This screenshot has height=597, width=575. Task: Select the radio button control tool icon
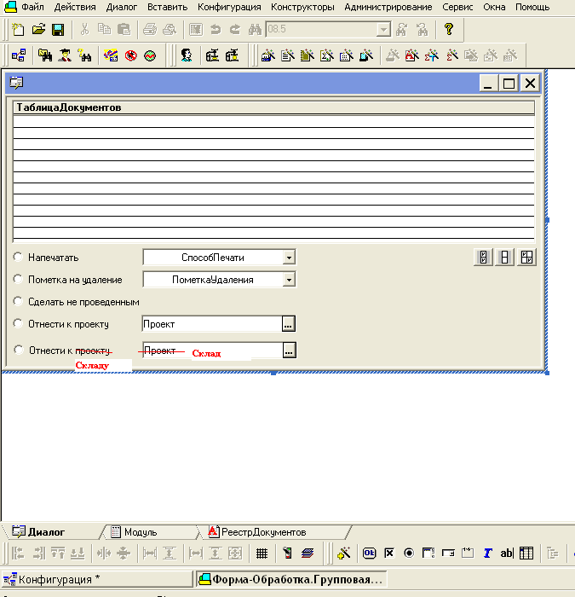click(x=409, y=554)
